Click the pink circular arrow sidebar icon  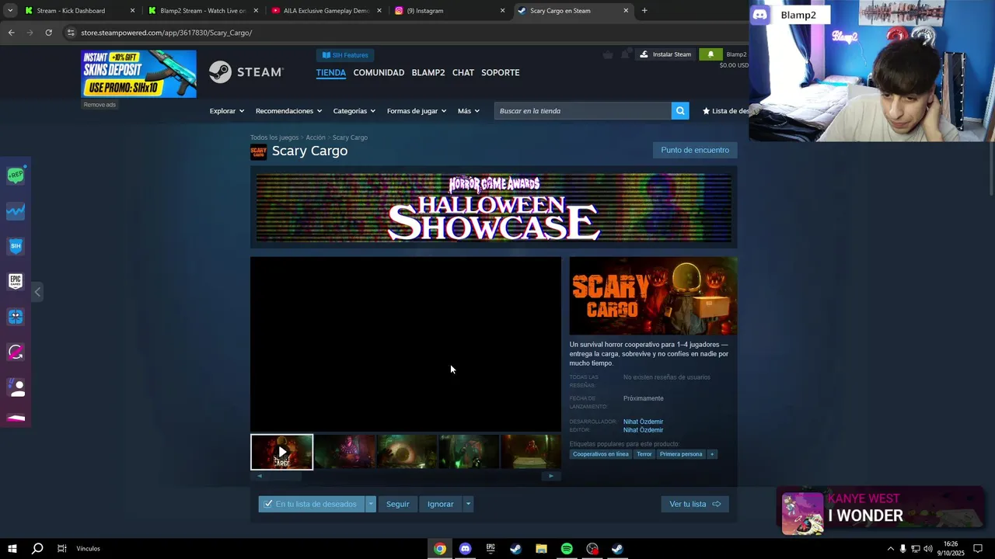point(16,352)
